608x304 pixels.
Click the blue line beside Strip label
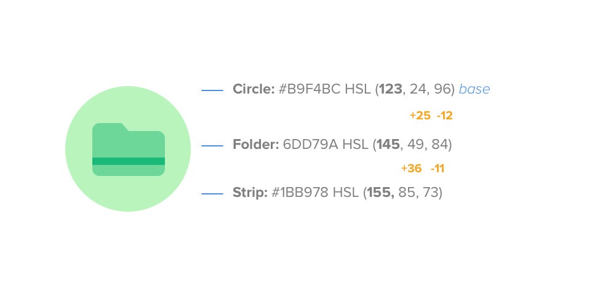pos(212,193)
